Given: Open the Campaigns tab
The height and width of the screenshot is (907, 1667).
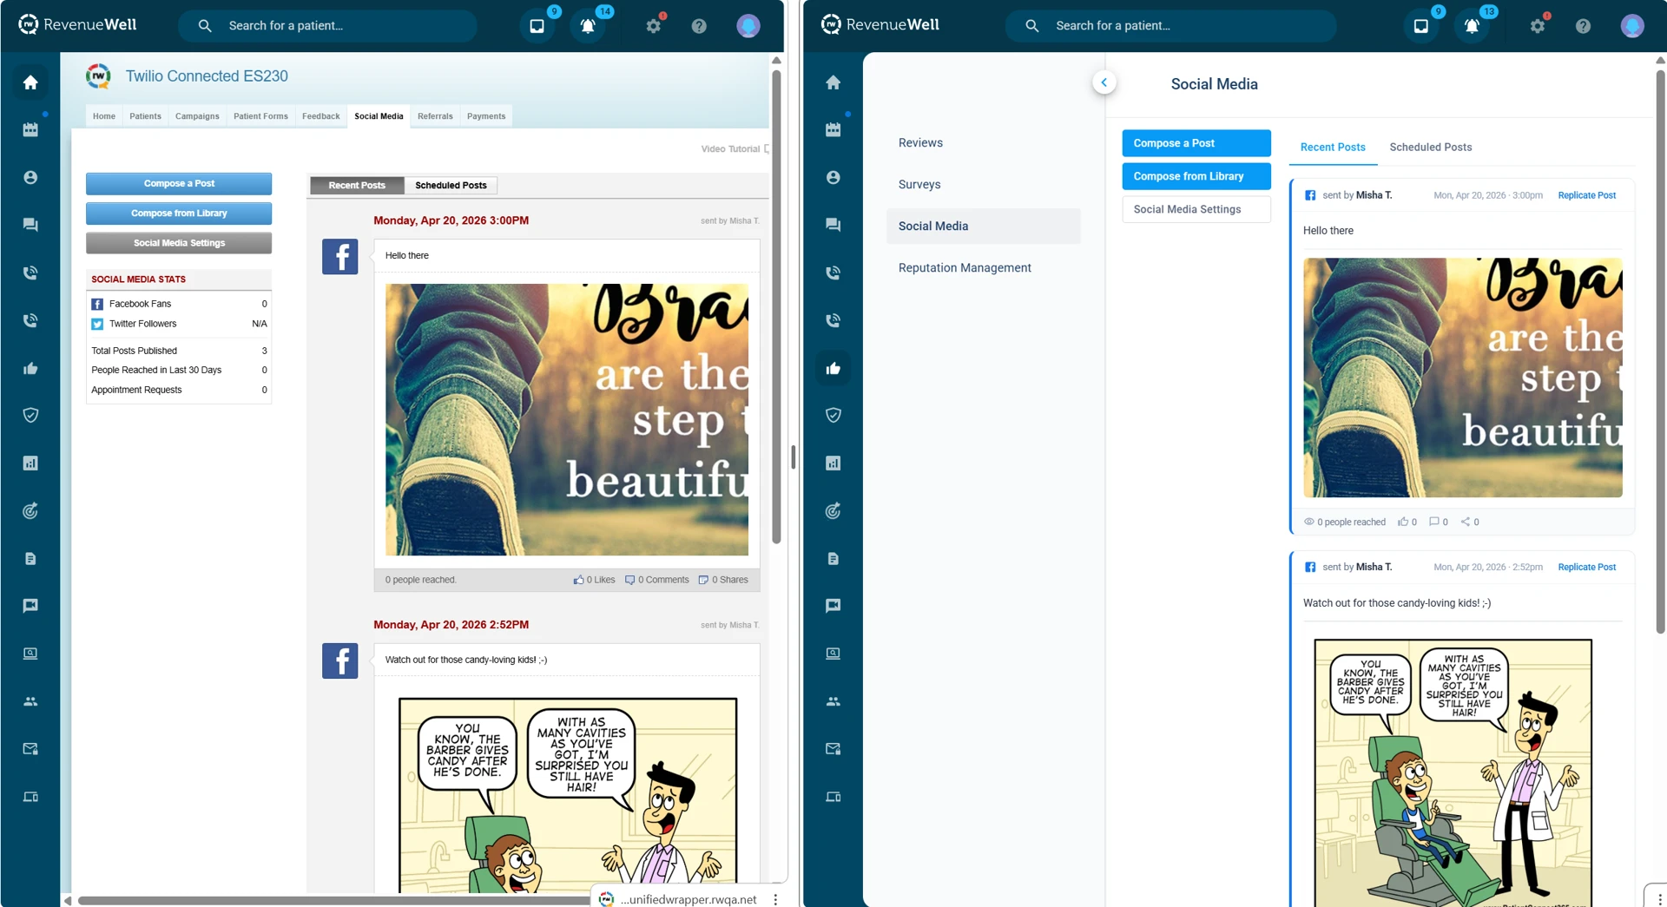Looking at the screenshot, I should click(197, 116).
